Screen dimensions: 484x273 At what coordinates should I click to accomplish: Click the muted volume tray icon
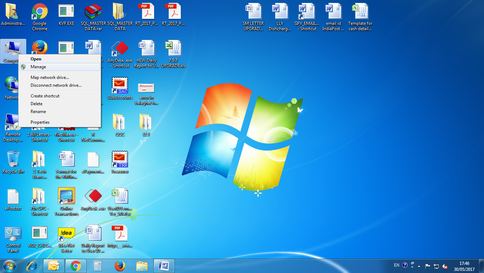pos(445,266)
